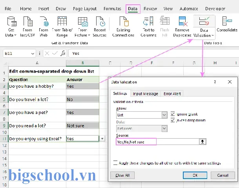239x188 pixels.
Task: Toggle the In-cell dropdown checkbox
Action: click(173, 120)
